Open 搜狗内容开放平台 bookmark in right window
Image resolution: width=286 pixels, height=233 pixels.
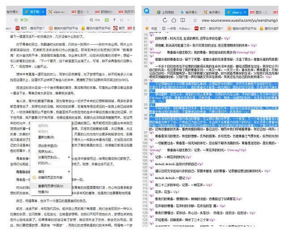[x=242, y=28]
